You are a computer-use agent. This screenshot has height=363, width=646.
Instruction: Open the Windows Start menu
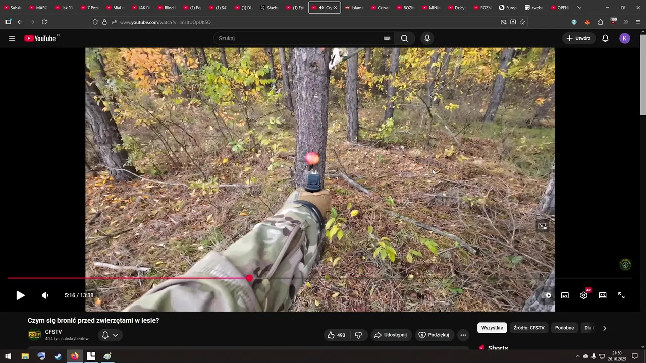click(x=8, y=356)
